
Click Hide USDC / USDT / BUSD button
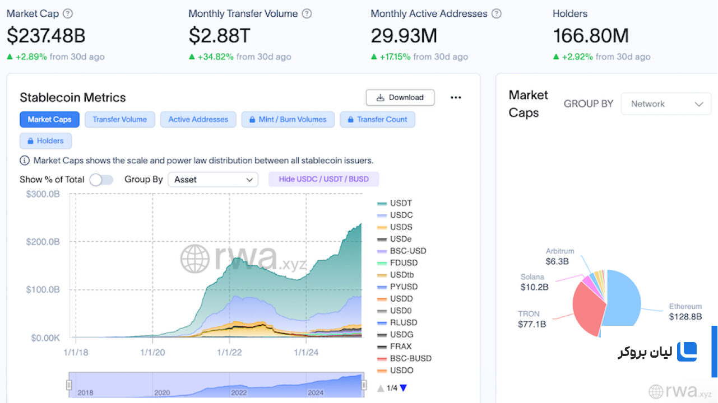(324, 179)
